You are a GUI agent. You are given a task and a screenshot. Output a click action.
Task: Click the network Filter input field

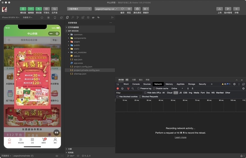(x=129, y=93)
